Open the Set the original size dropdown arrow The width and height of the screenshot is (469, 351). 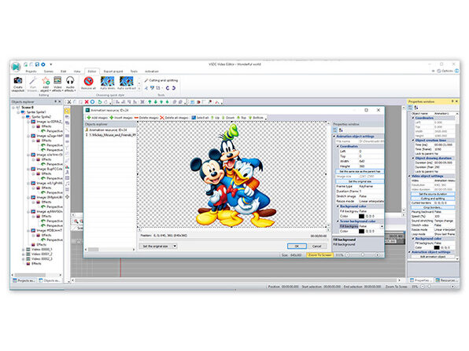(x=175, y=247)
